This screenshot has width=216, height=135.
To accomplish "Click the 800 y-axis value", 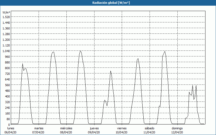I will click(8, 68).
